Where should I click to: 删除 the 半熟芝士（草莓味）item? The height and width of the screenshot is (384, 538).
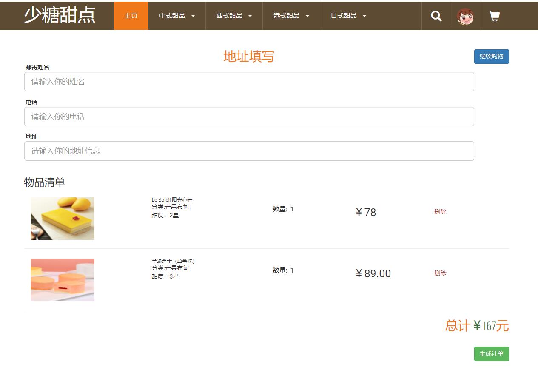point(440,273)
